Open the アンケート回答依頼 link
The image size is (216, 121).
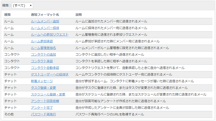pos(45,101)
